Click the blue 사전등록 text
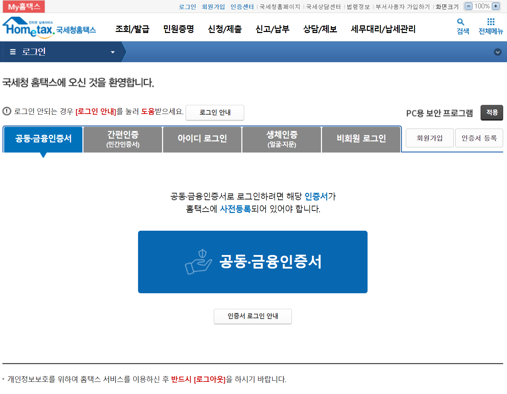Viewport: 507px width, 394px height. 235,209
